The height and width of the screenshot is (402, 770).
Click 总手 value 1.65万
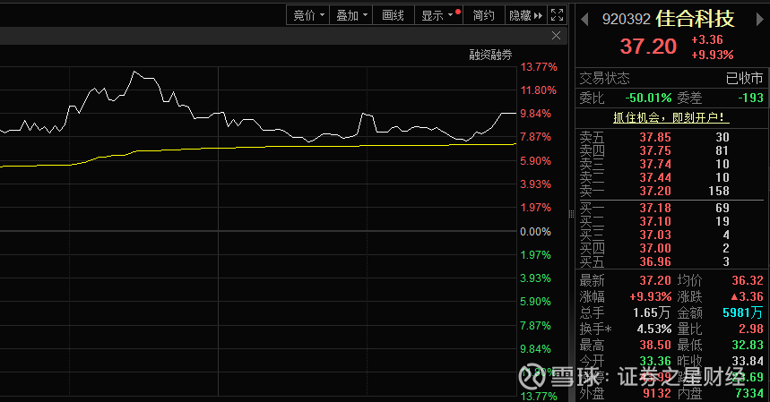pos(652,312)
